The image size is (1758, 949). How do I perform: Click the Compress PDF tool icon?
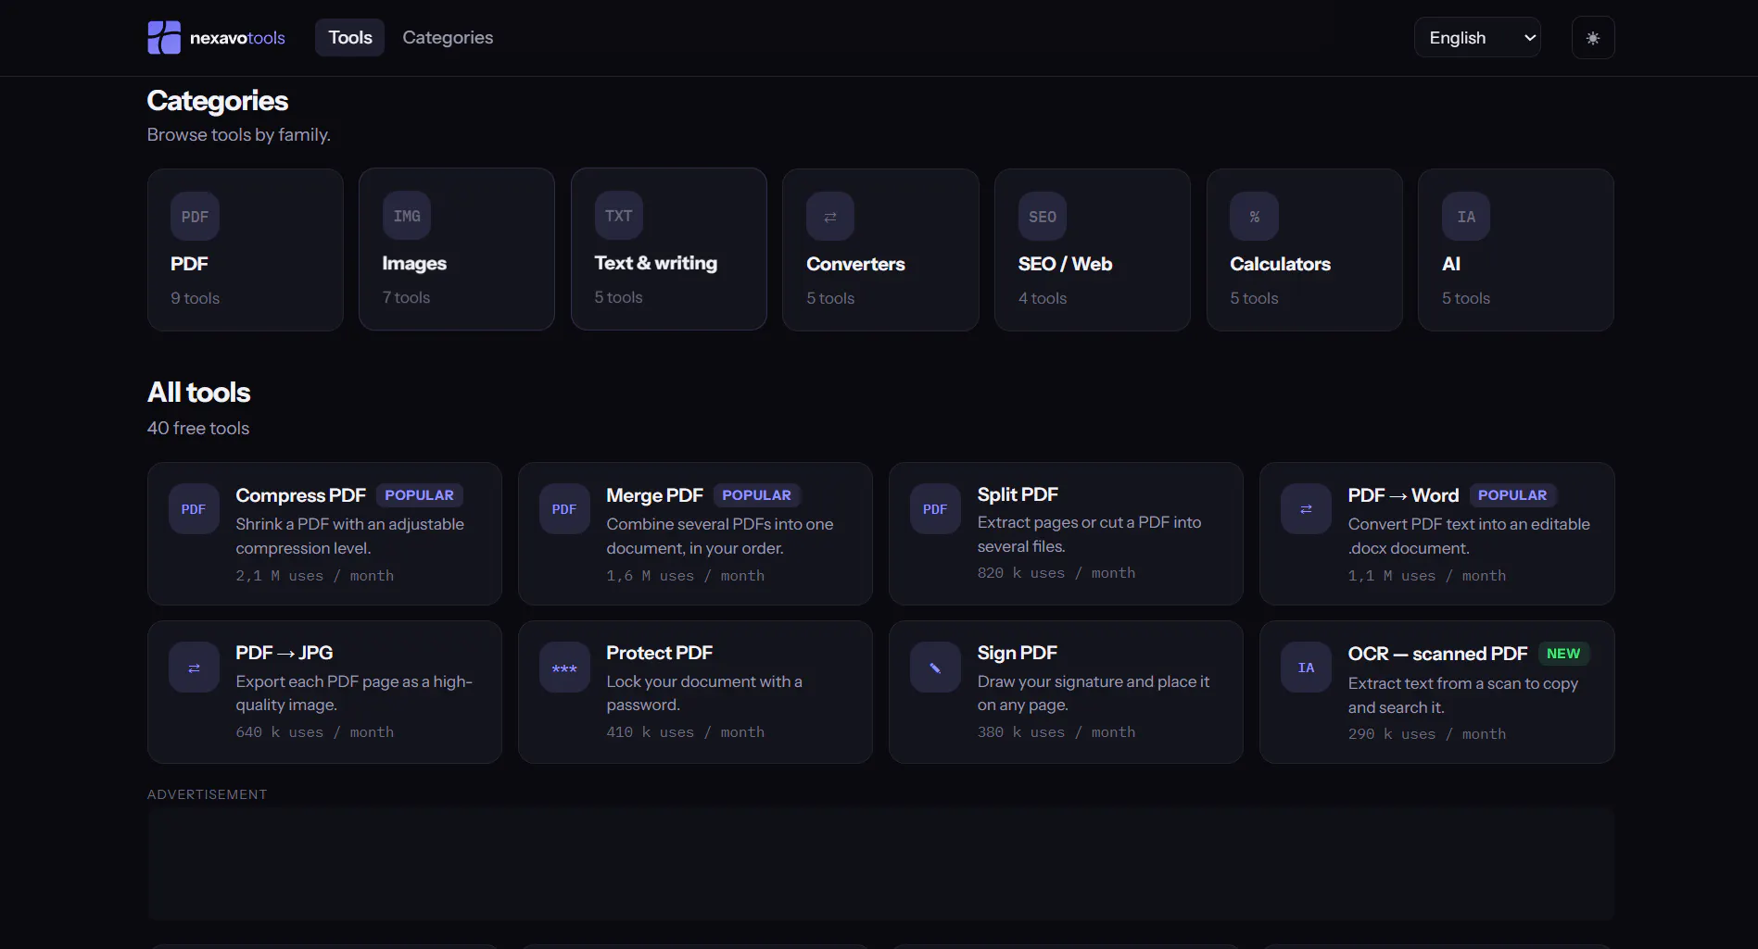[194, 509]
